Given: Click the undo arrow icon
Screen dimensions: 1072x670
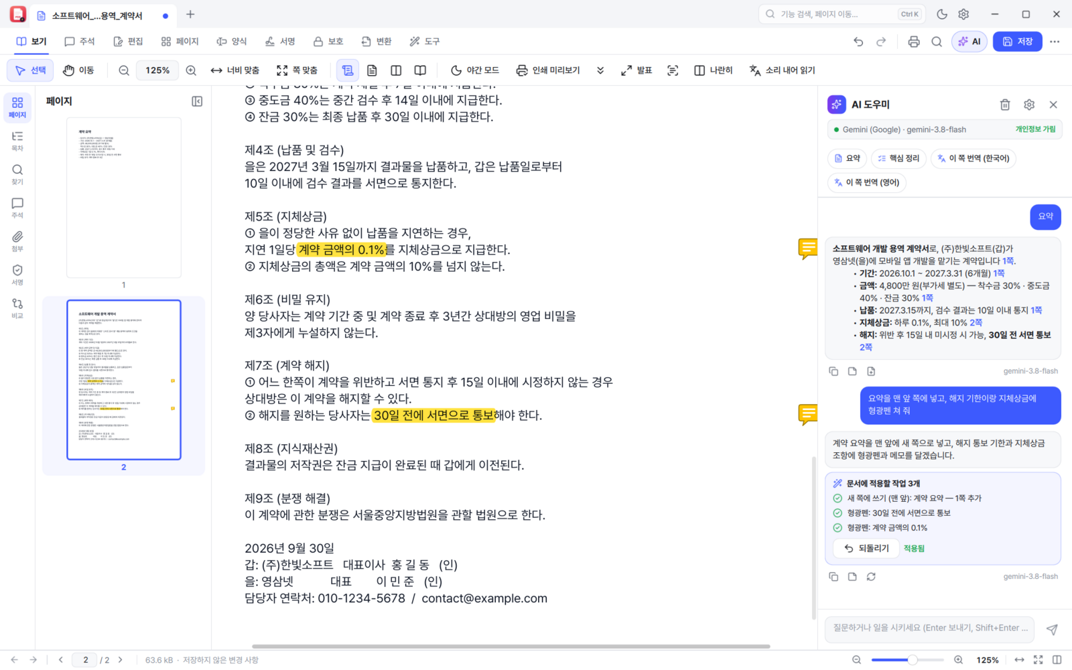Looking at the screenshot, I should click(x=858, y=42).
